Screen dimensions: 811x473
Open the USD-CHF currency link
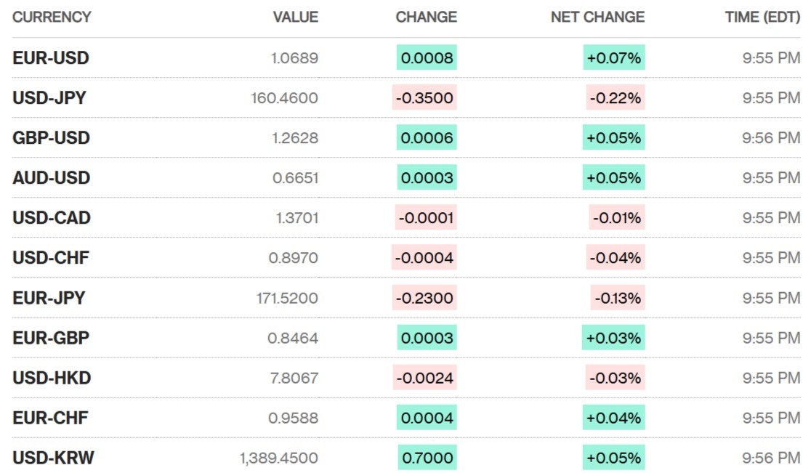coord(50,258)
